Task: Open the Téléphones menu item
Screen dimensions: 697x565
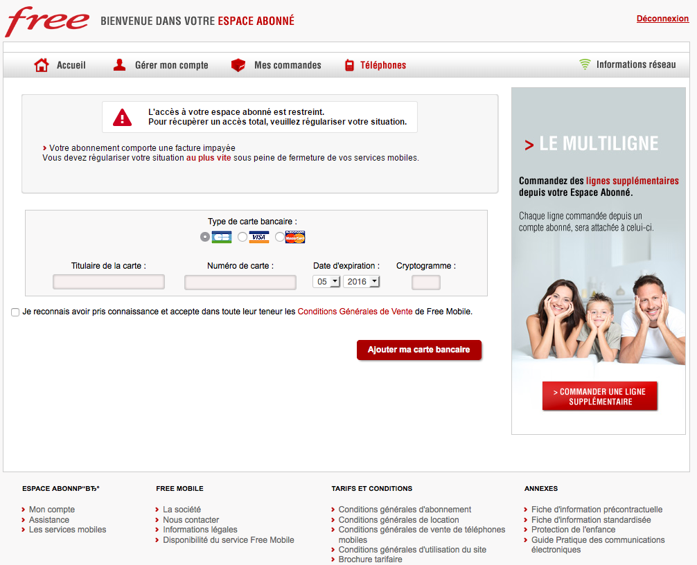Action: click(383, 65)
